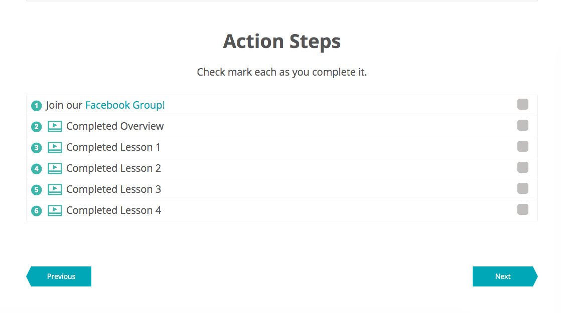
Task: Check off Completed Lesson 4
Action: pyautogui.click(x=522, y=209)
